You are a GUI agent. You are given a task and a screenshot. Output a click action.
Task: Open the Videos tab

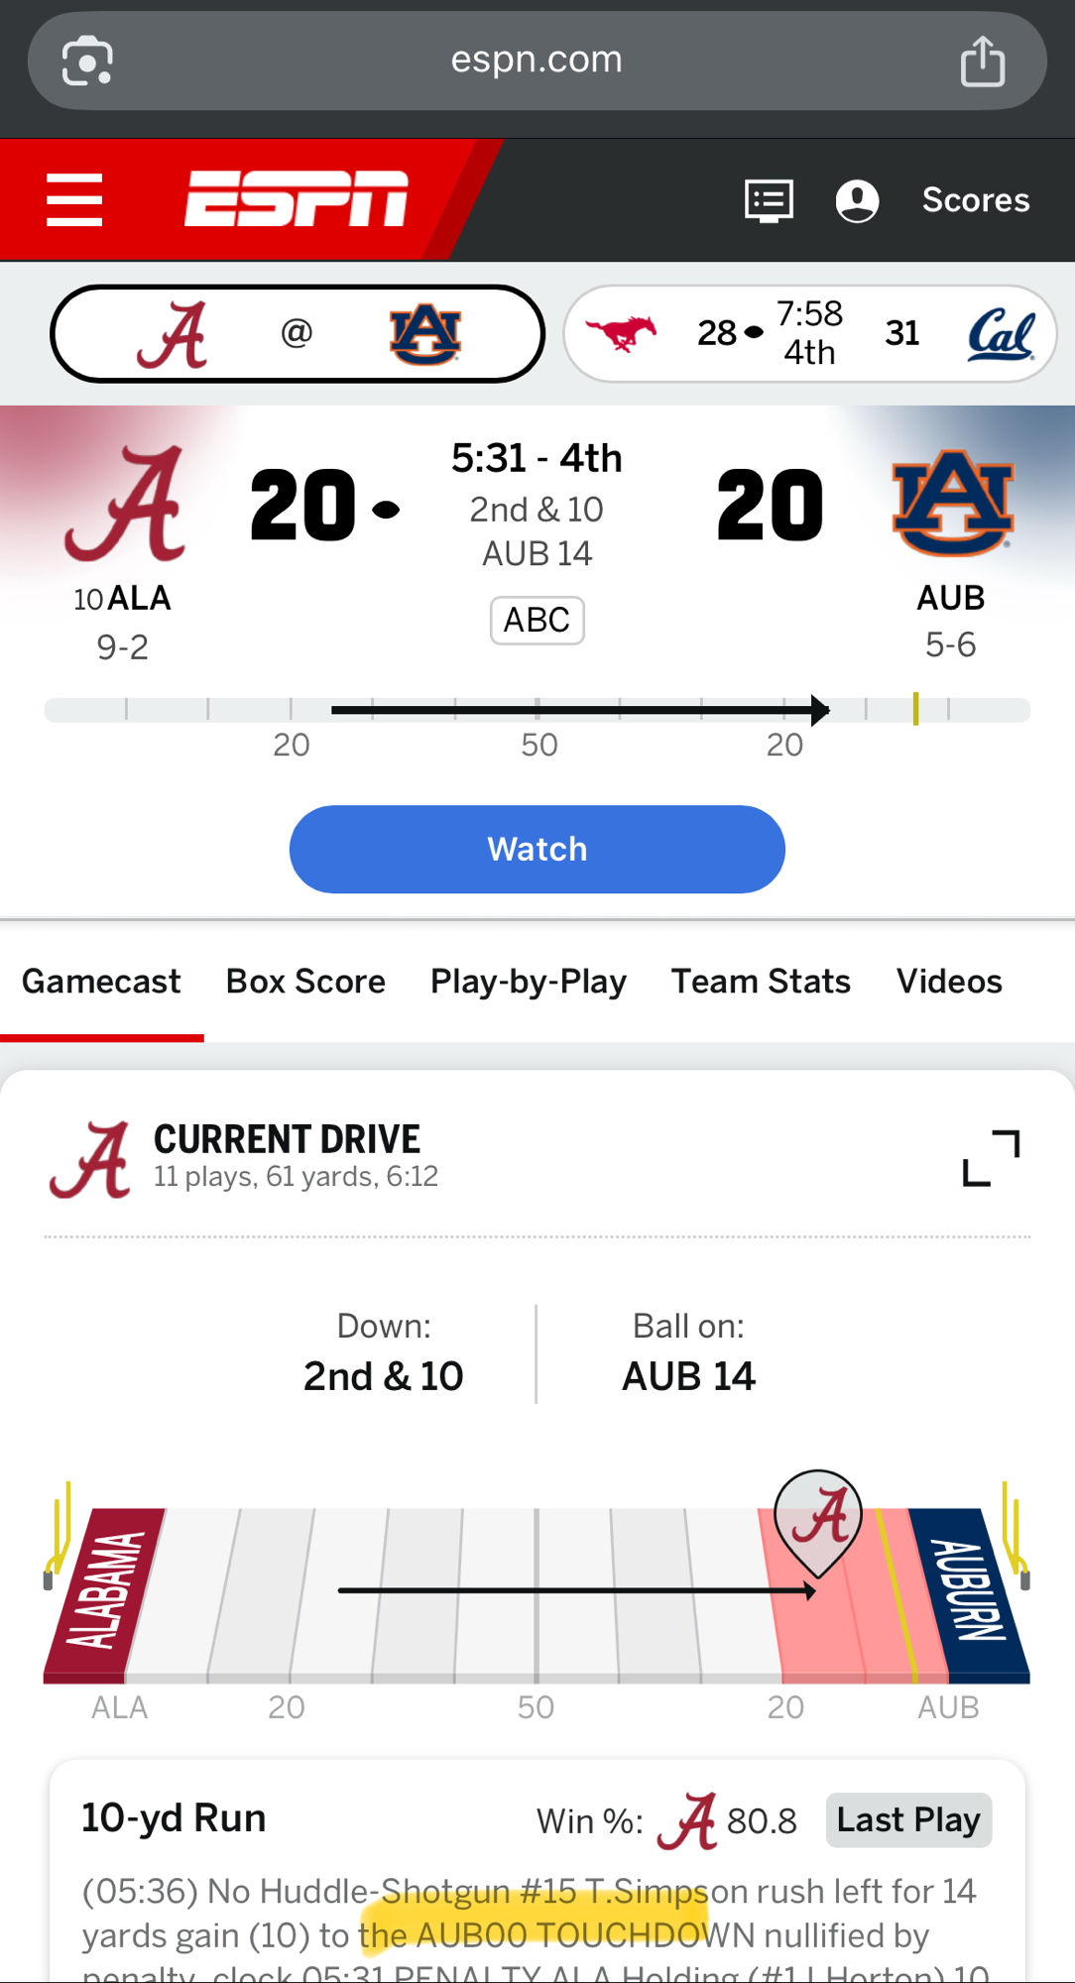(x=949, y=982)
